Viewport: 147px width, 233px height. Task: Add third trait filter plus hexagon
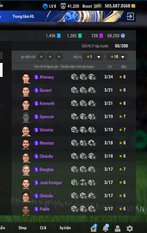59,56
